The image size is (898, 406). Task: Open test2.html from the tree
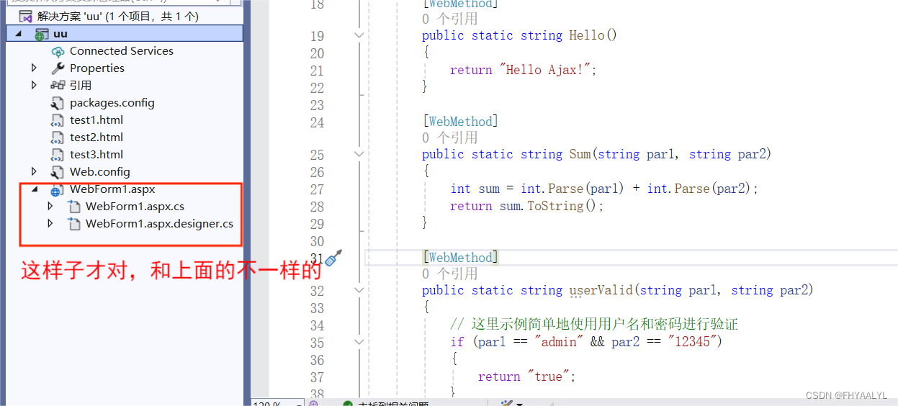pos(96,137)
